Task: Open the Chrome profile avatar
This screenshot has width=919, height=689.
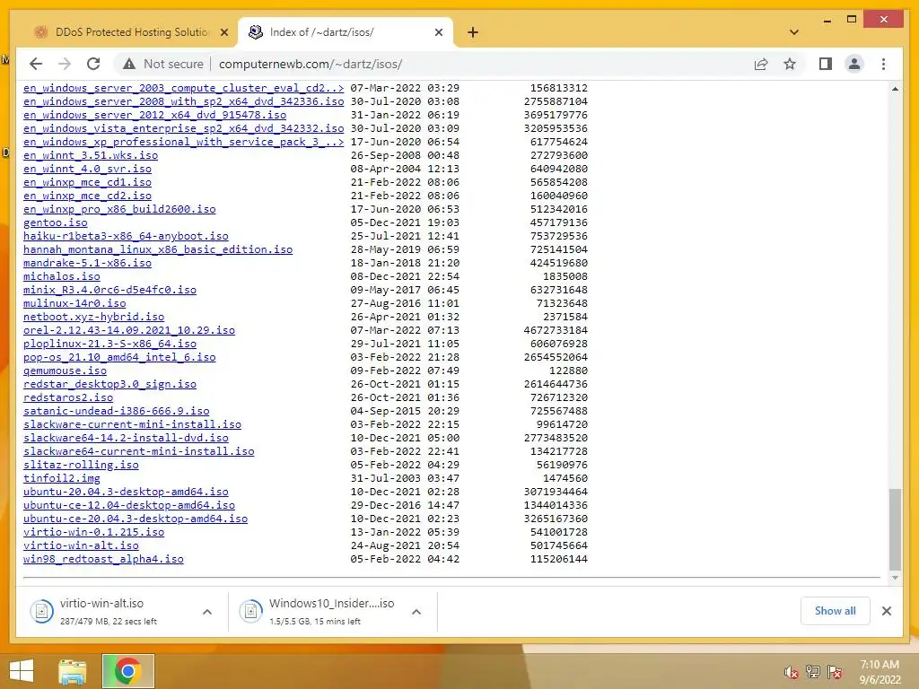Action: [854, 64]
